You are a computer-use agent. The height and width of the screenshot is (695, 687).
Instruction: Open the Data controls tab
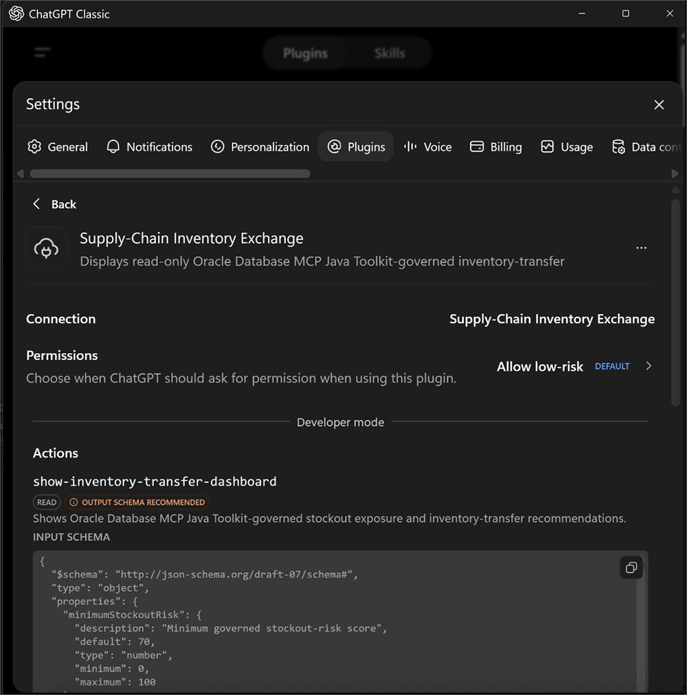646,147
